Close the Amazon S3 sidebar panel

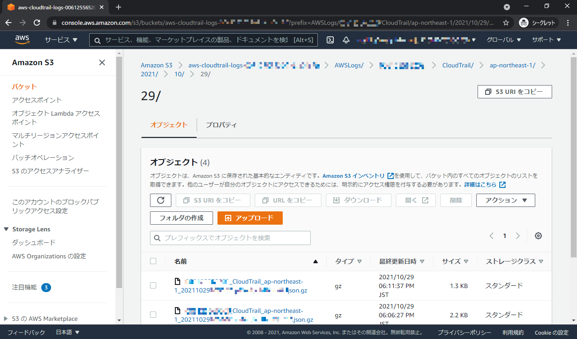click(102, 62)
